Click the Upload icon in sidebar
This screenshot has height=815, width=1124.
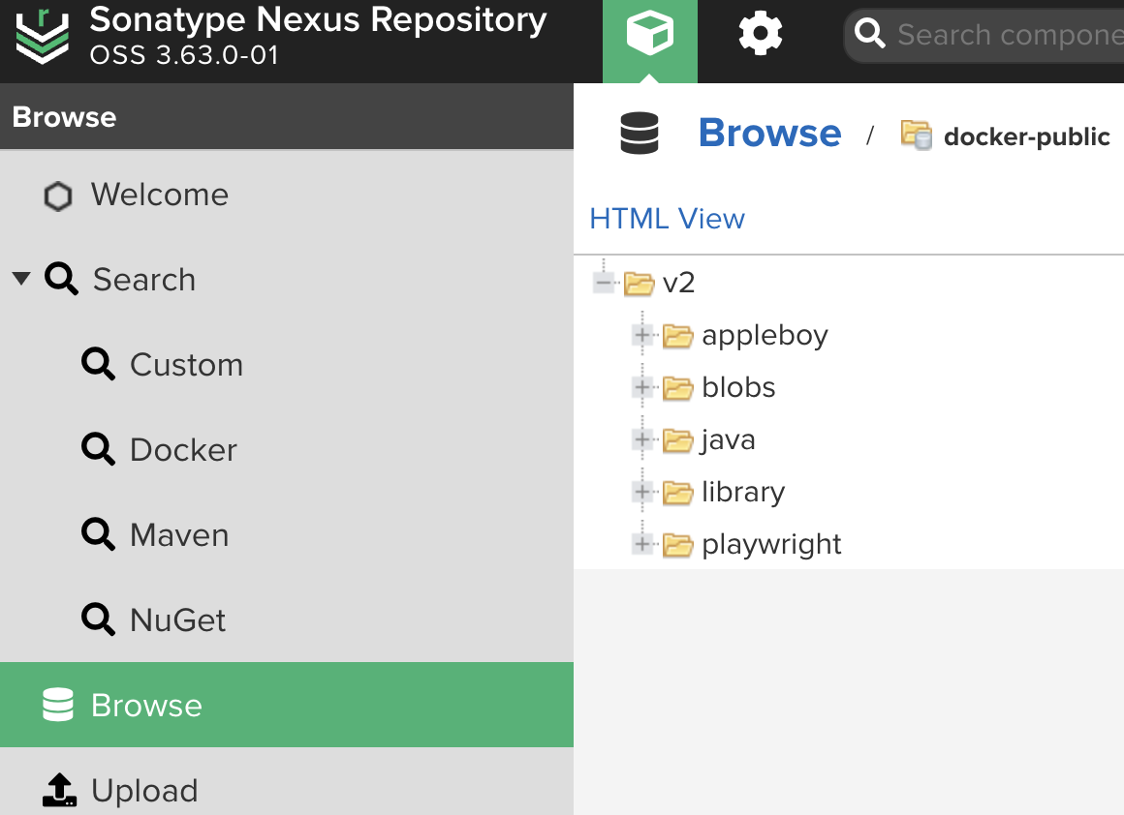[59, 790]
